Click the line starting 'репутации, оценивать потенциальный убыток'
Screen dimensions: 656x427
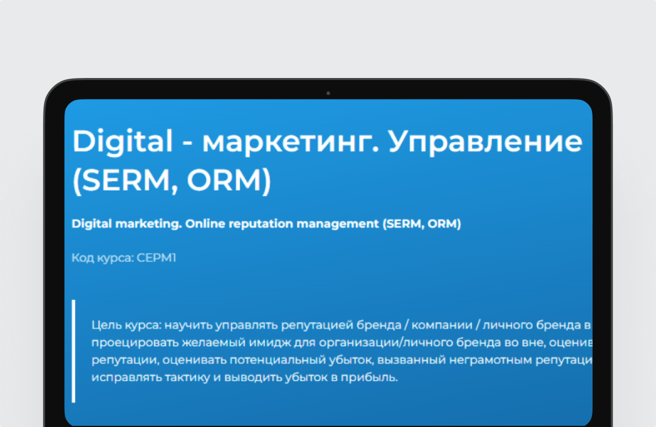342,360
